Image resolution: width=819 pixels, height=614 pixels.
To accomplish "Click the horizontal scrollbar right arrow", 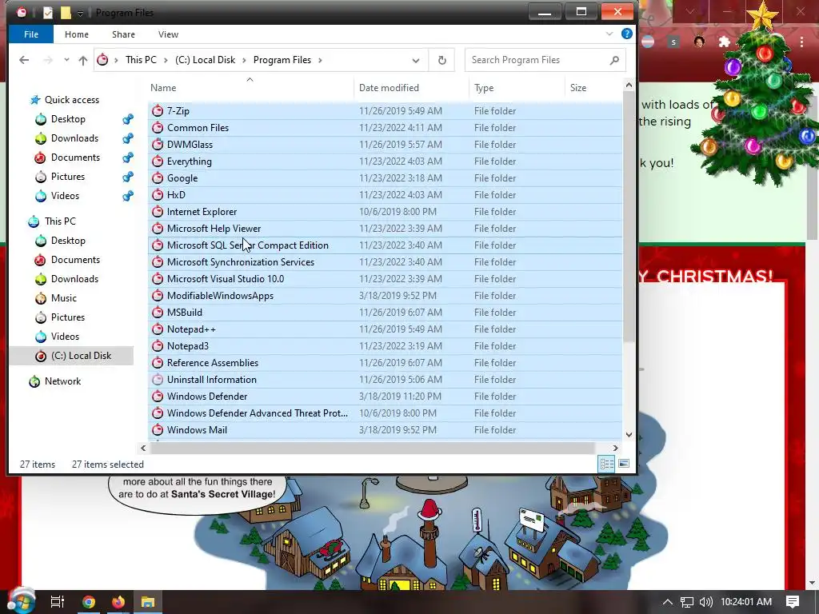I will click(x=615, y=448).
